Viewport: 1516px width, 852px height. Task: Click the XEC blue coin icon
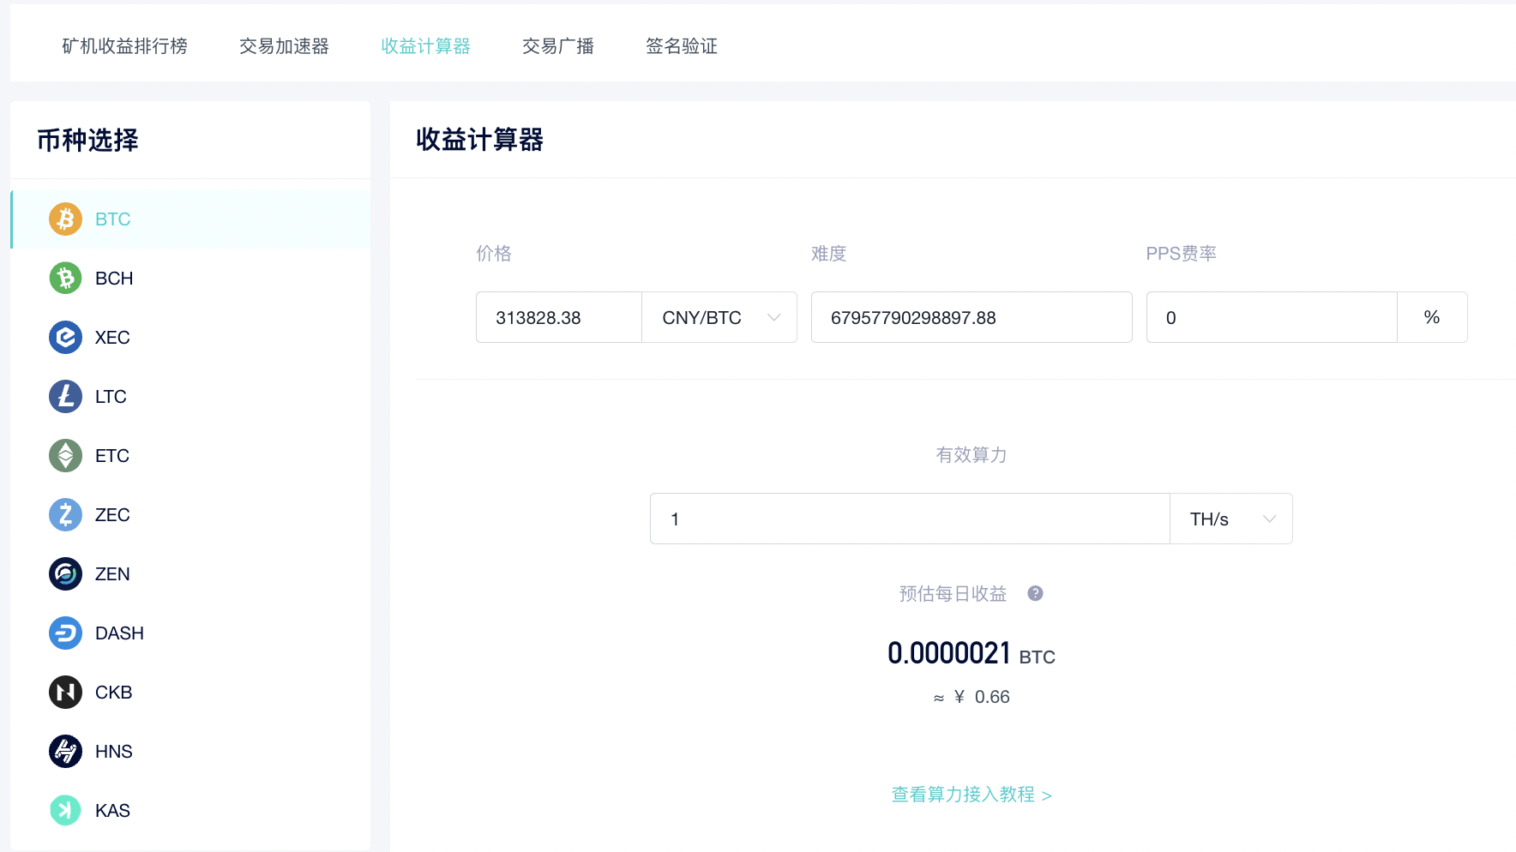pyautogui.click(x=65, y=338)
